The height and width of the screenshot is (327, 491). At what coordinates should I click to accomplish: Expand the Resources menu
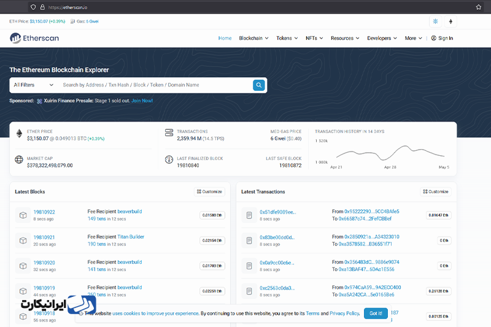345,38
